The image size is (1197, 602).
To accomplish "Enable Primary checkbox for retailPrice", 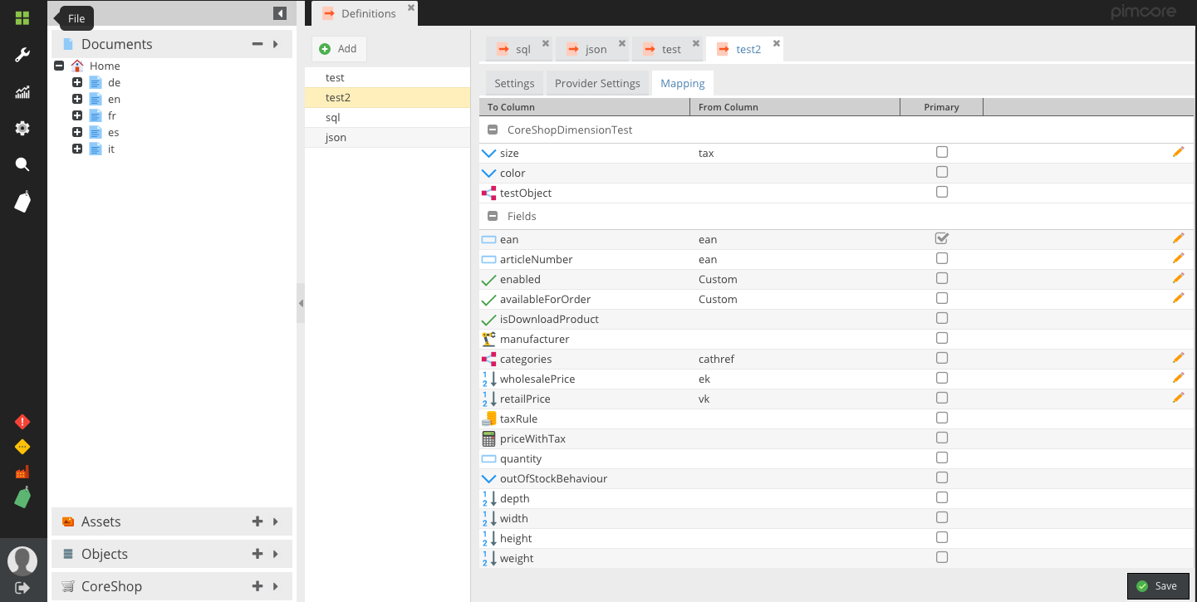I will point(941,398).
